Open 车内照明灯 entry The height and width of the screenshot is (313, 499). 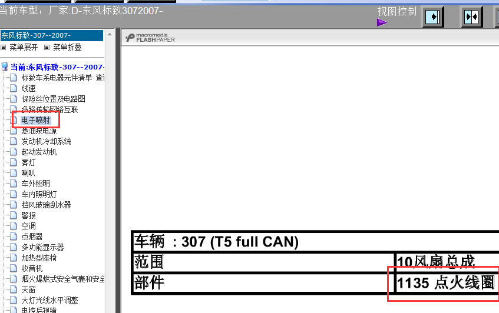tap(39, 194)
